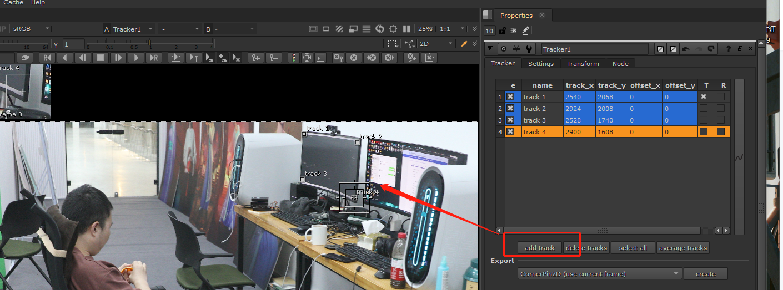The width and height of the screenshot is (783, 290).
Task: Click the average tracks button
Action: coord(682,248)
